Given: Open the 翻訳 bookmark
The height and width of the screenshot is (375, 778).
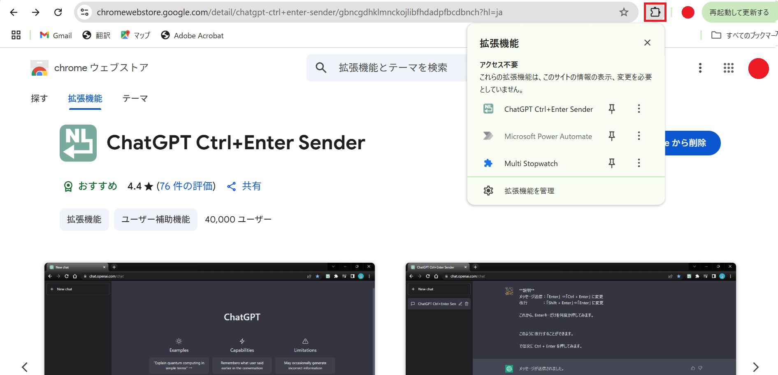Looking at the screenshot, I should pyautogui.click(x=96, y=35).
